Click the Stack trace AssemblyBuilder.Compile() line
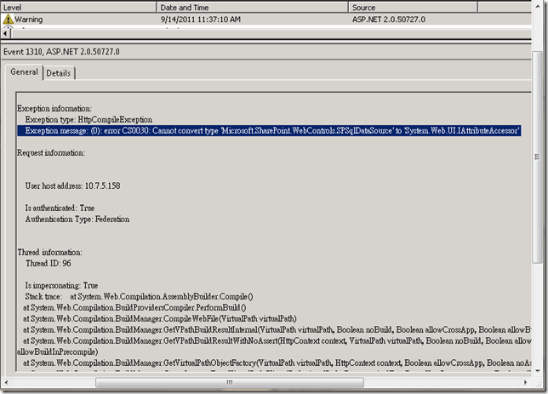This screenshot has height=394, width=548. pyautogui.click(x=139, y=297)
